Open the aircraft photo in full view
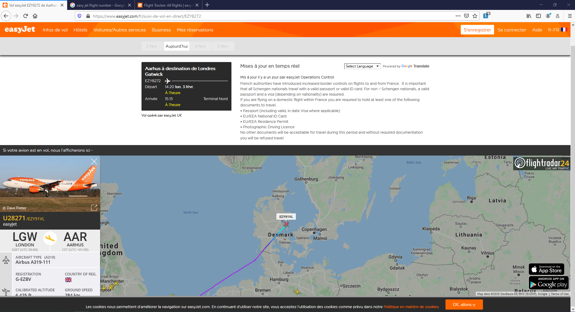This screenshot has width=575, height=312. point(94,207)
